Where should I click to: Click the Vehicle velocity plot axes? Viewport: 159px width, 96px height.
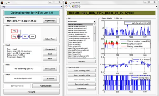pos(127,28)
